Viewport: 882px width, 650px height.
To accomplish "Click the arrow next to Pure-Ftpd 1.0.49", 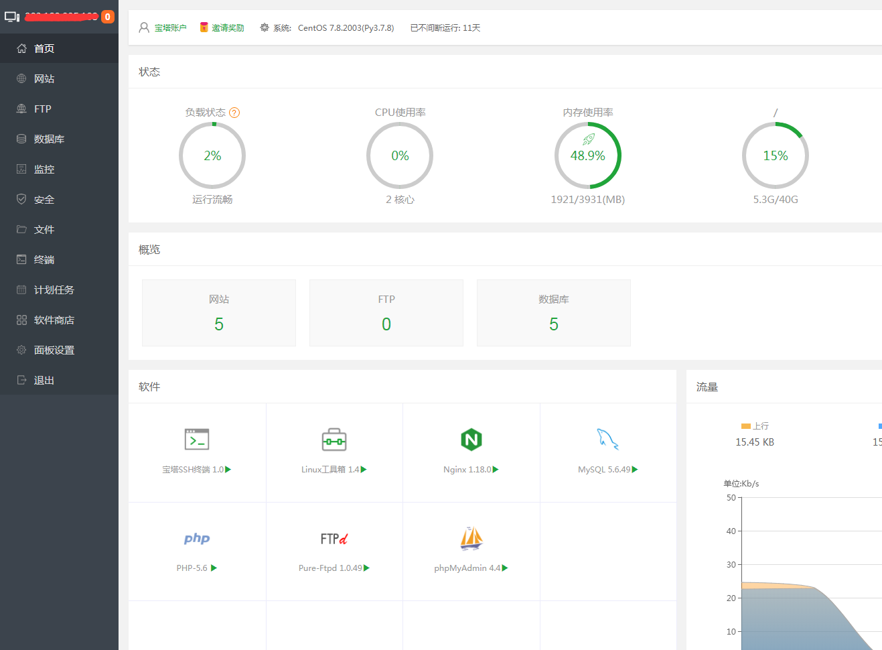I will (366, 568).
